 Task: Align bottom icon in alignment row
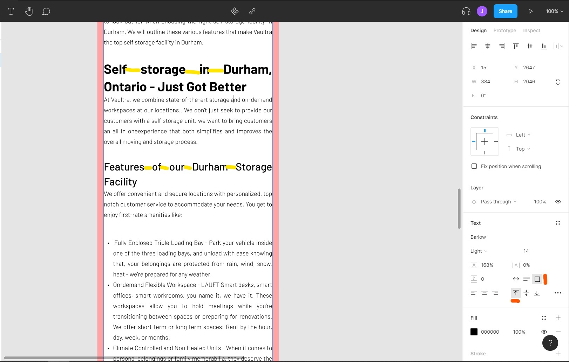point(544,46)
